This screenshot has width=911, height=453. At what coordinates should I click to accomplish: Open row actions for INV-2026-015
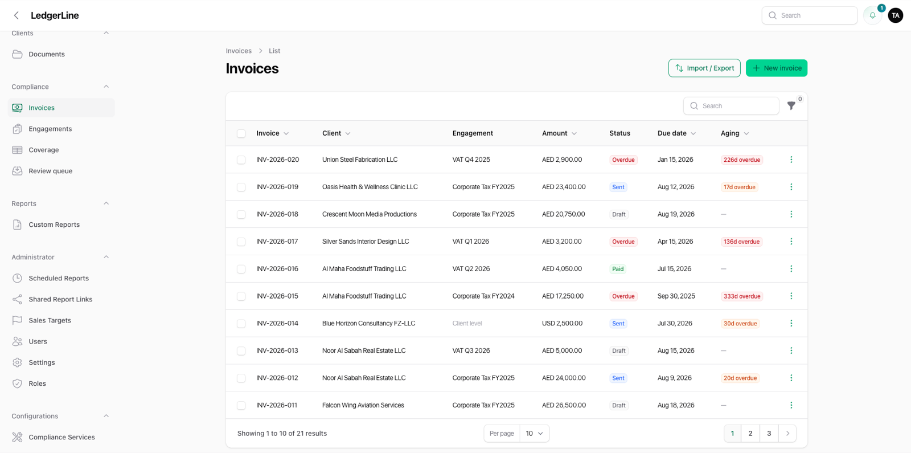(791, 296)
